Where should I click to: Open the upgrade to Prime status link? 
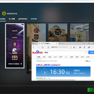point(12,14)
